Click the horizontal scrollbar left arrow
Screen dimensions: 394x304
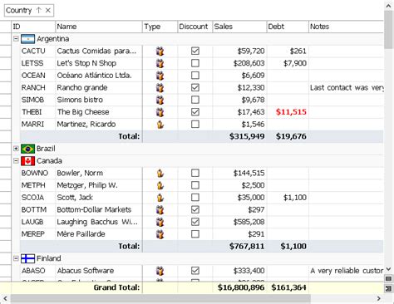(x=5, y=298)
